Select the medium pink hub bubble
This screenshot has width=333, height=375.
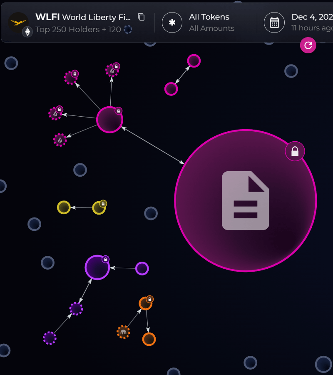[109, 120]
